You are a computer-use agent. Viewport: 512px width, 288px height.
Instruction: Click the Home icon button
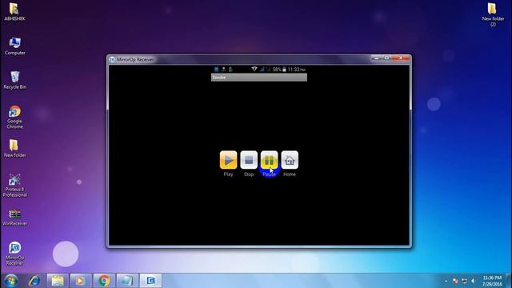pyautogui.click(x=290, y=160)
